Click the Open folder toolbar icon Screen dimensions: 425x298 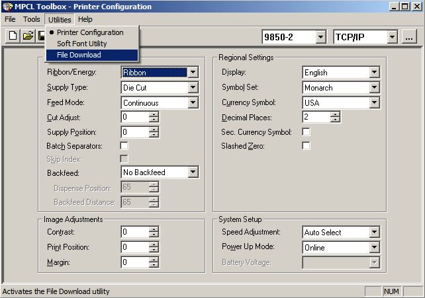point(28,36)
